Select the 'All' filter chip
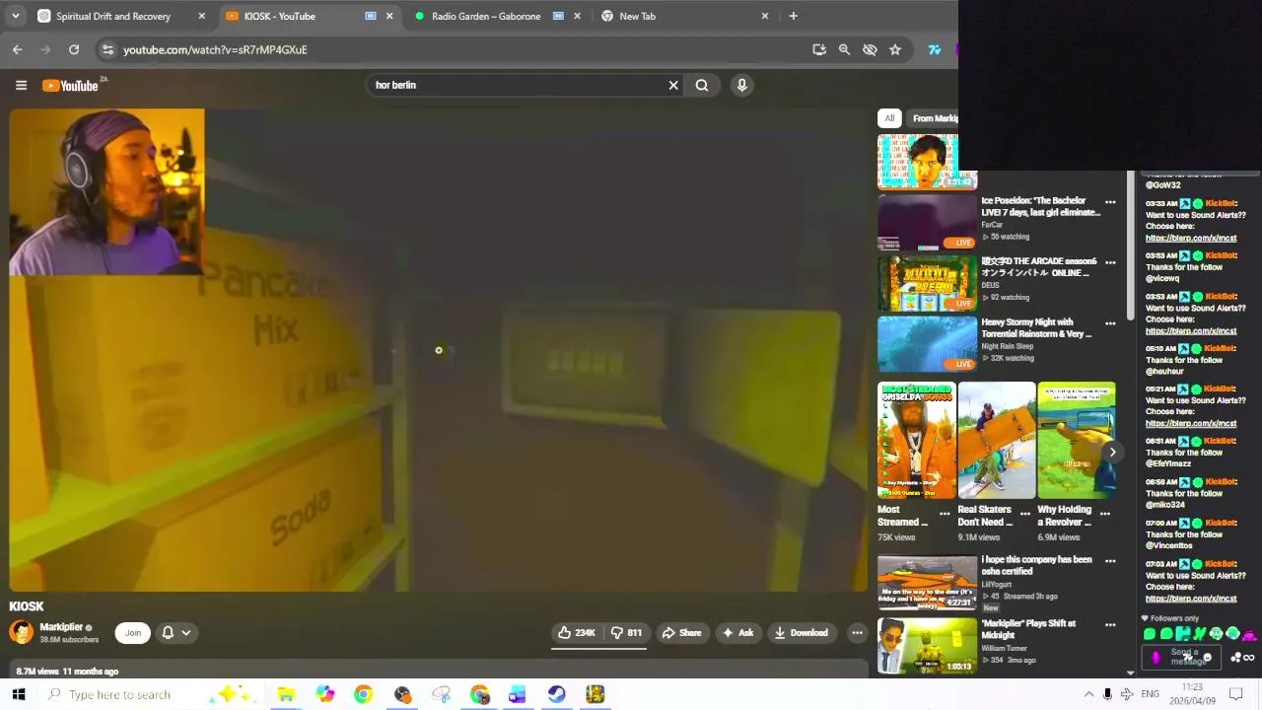Viewport: 1262px width, 710px height. point(889,118)
